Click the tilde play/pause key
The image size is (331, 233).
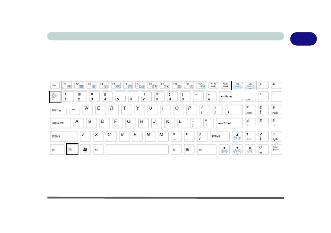(x=55, y=97)
